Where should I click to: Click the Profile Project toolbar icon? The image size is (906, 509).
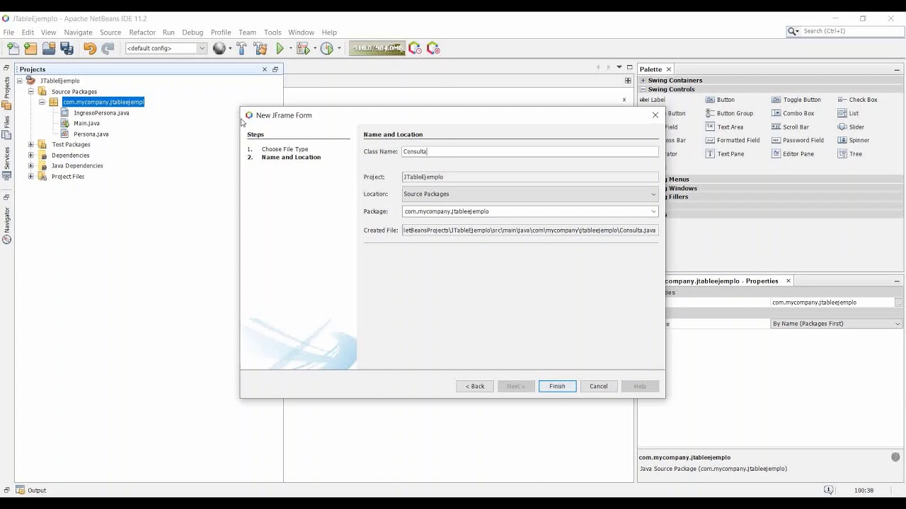click(326, 48)
